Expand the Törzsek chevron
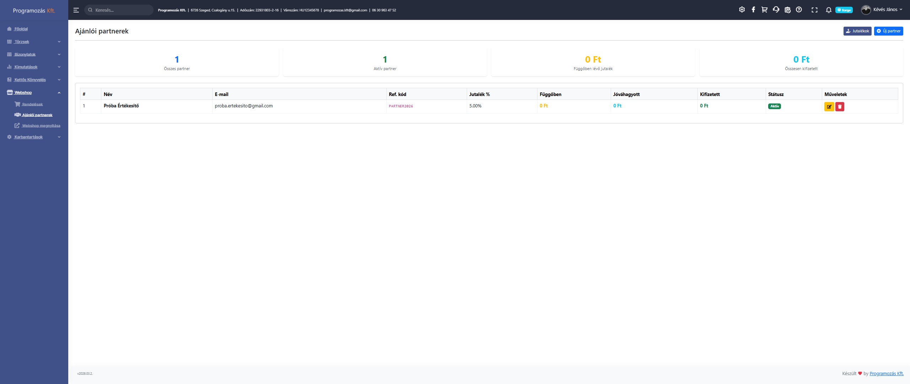Viewport: 910px width, 384px height. (x=59, y=42)
